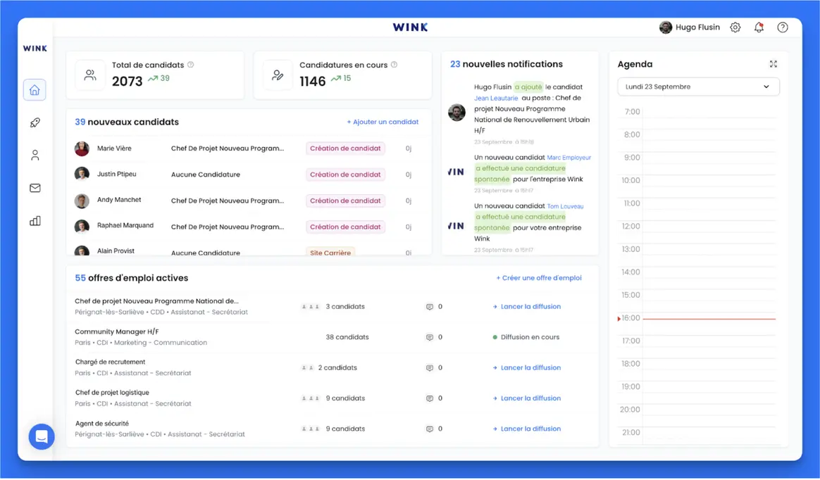The height and width of the screenshot is (480, 820).
Task: Expand the Agenda to fullscreen
Action: (x=773, y=64)
